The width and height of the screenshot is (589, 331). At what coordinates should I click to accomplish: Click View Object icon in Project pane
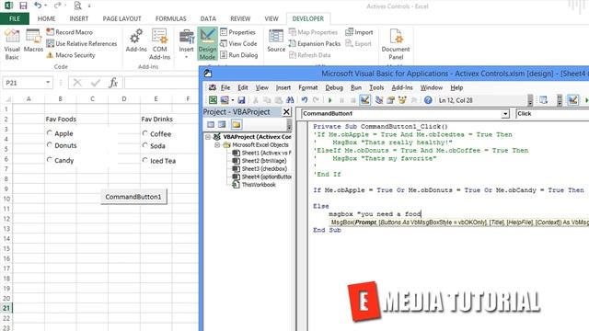223,125
